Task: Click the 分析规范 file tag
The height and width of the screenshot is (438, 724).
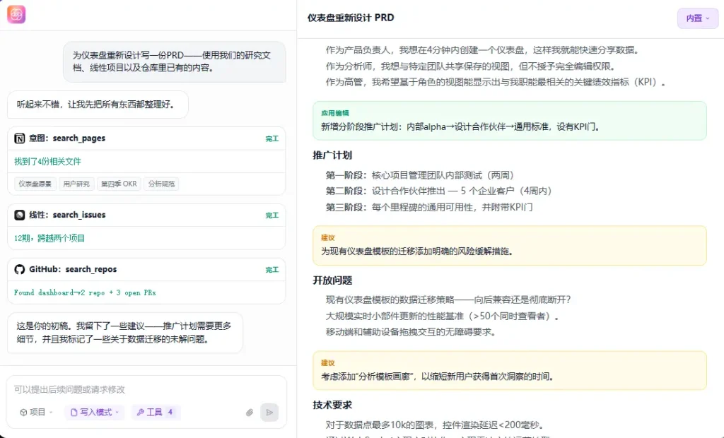Action: pos(161,184)
